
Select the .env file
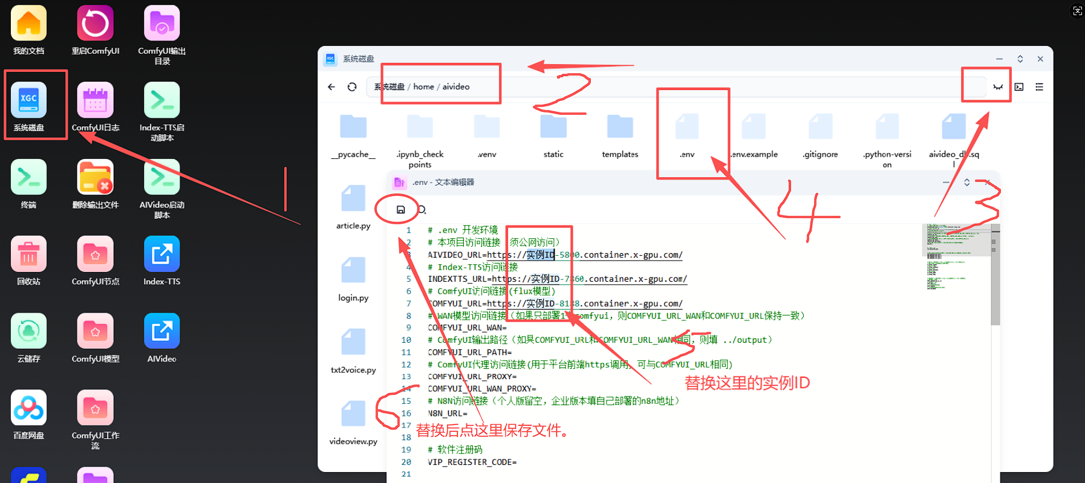(x=687, y=128)
